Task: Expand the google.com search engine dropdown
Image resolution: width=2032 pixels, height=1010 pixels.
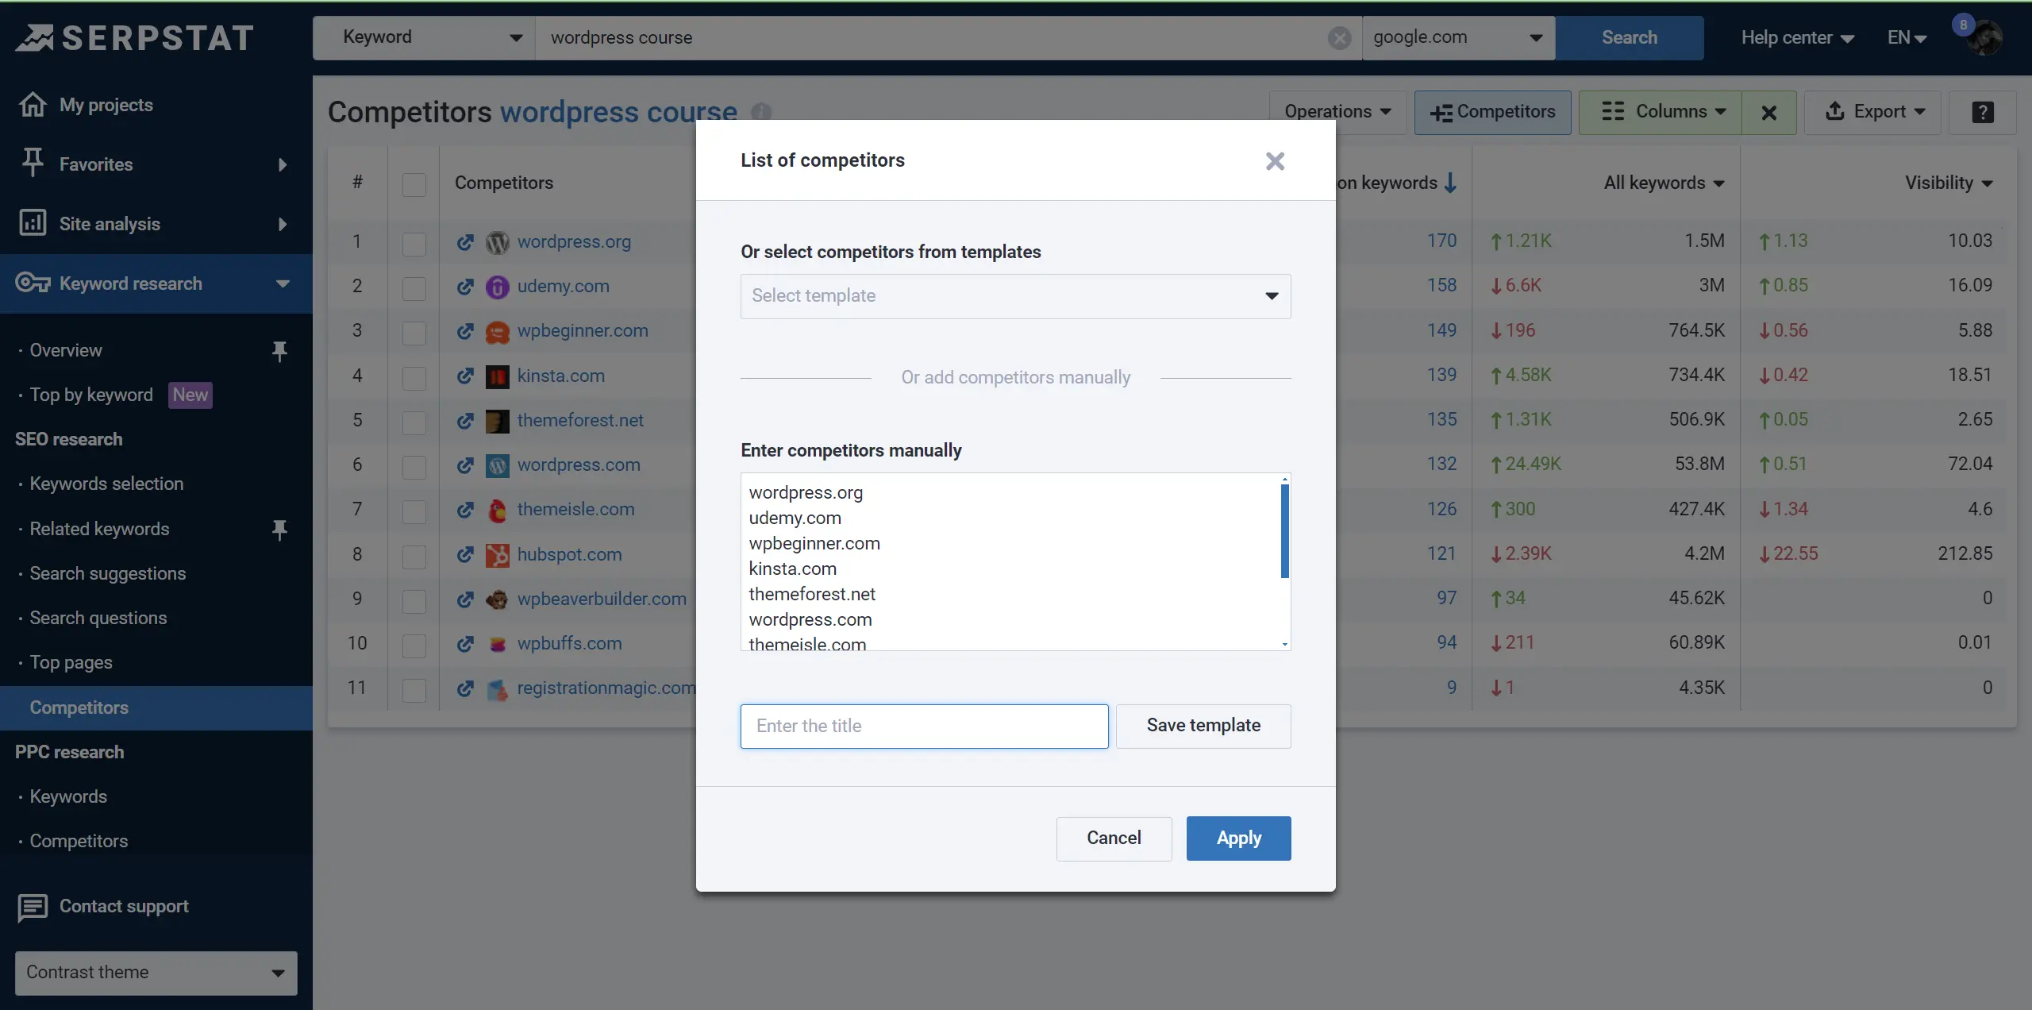Action: (1457, 37)
